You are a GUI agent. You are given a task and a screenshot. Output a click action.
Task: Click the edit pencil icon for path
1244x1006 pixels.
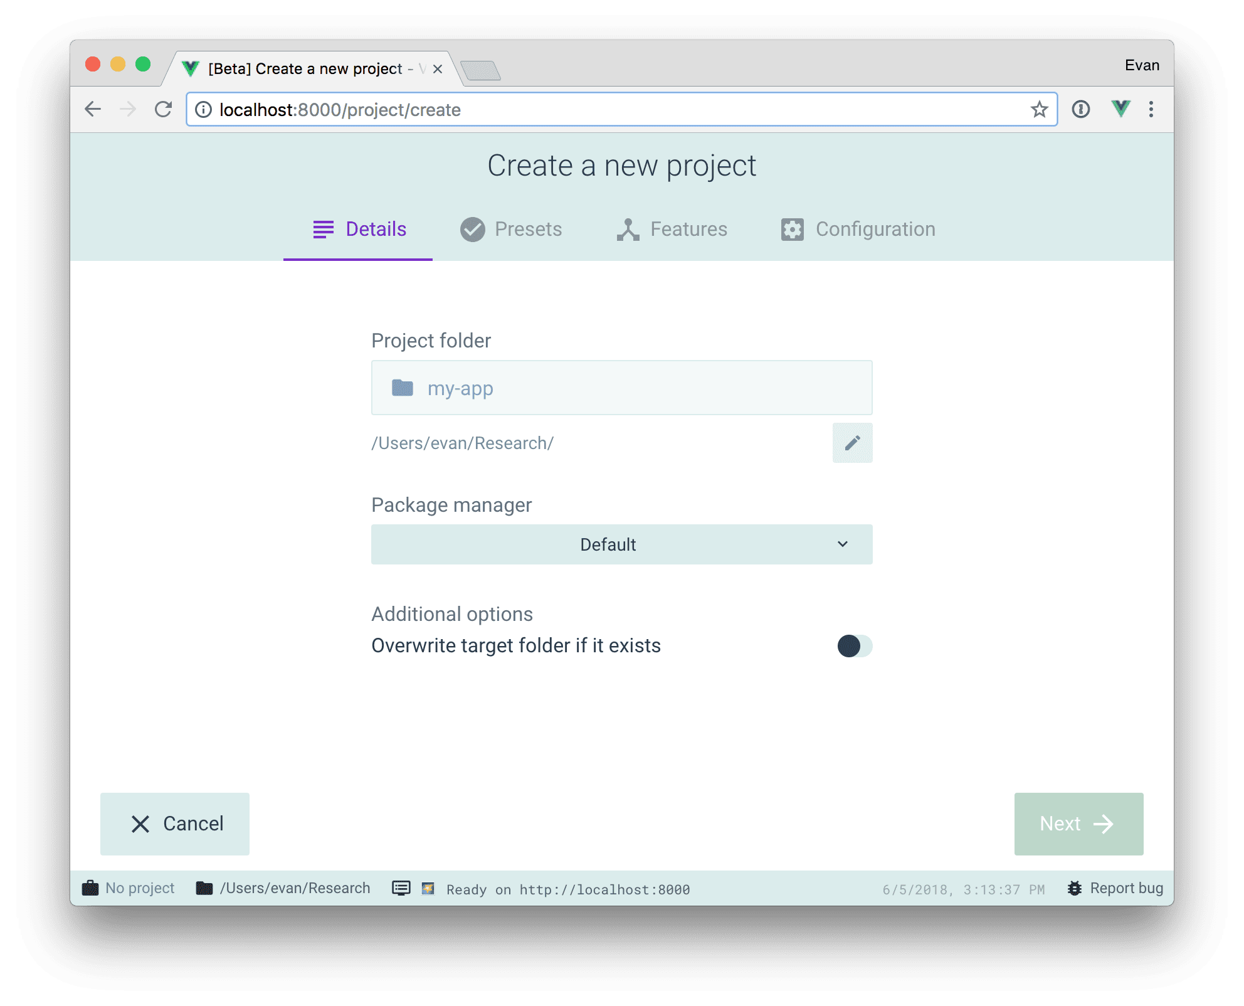851,442
